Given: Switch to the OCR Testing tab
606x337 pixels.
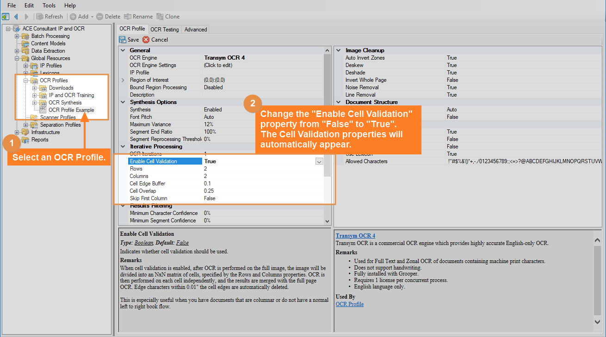Looking at the screenshot, I should tap(164, 29).
